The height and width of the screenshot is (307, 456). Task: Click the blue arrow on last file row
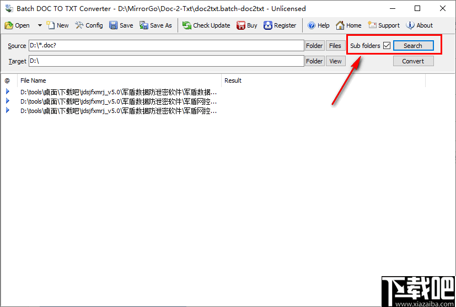(x=8, y=110)
